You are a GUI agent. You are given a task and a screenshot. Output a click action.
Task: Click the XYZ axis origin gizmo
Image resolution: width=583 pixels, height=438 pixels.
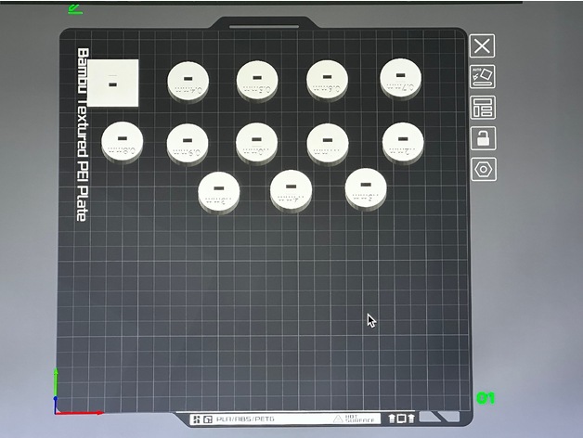click(x=58, y=409)
